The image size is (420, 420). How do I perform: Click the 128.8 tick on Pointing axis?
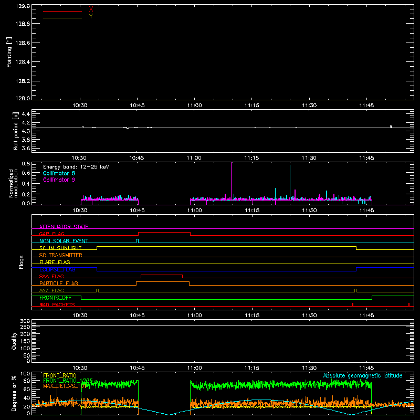pos(23,24)
